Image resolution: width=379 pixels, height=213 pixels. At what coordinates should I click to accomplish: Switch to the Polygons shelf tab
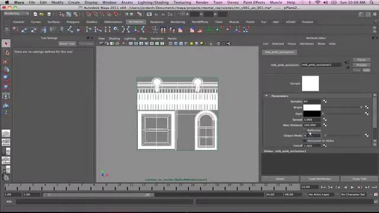click(73, 22)
